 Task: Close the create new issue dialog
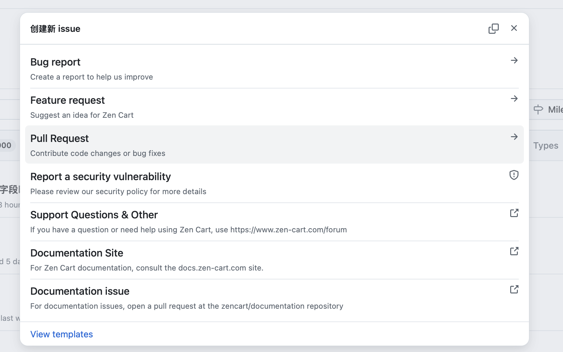coord(514,28)
